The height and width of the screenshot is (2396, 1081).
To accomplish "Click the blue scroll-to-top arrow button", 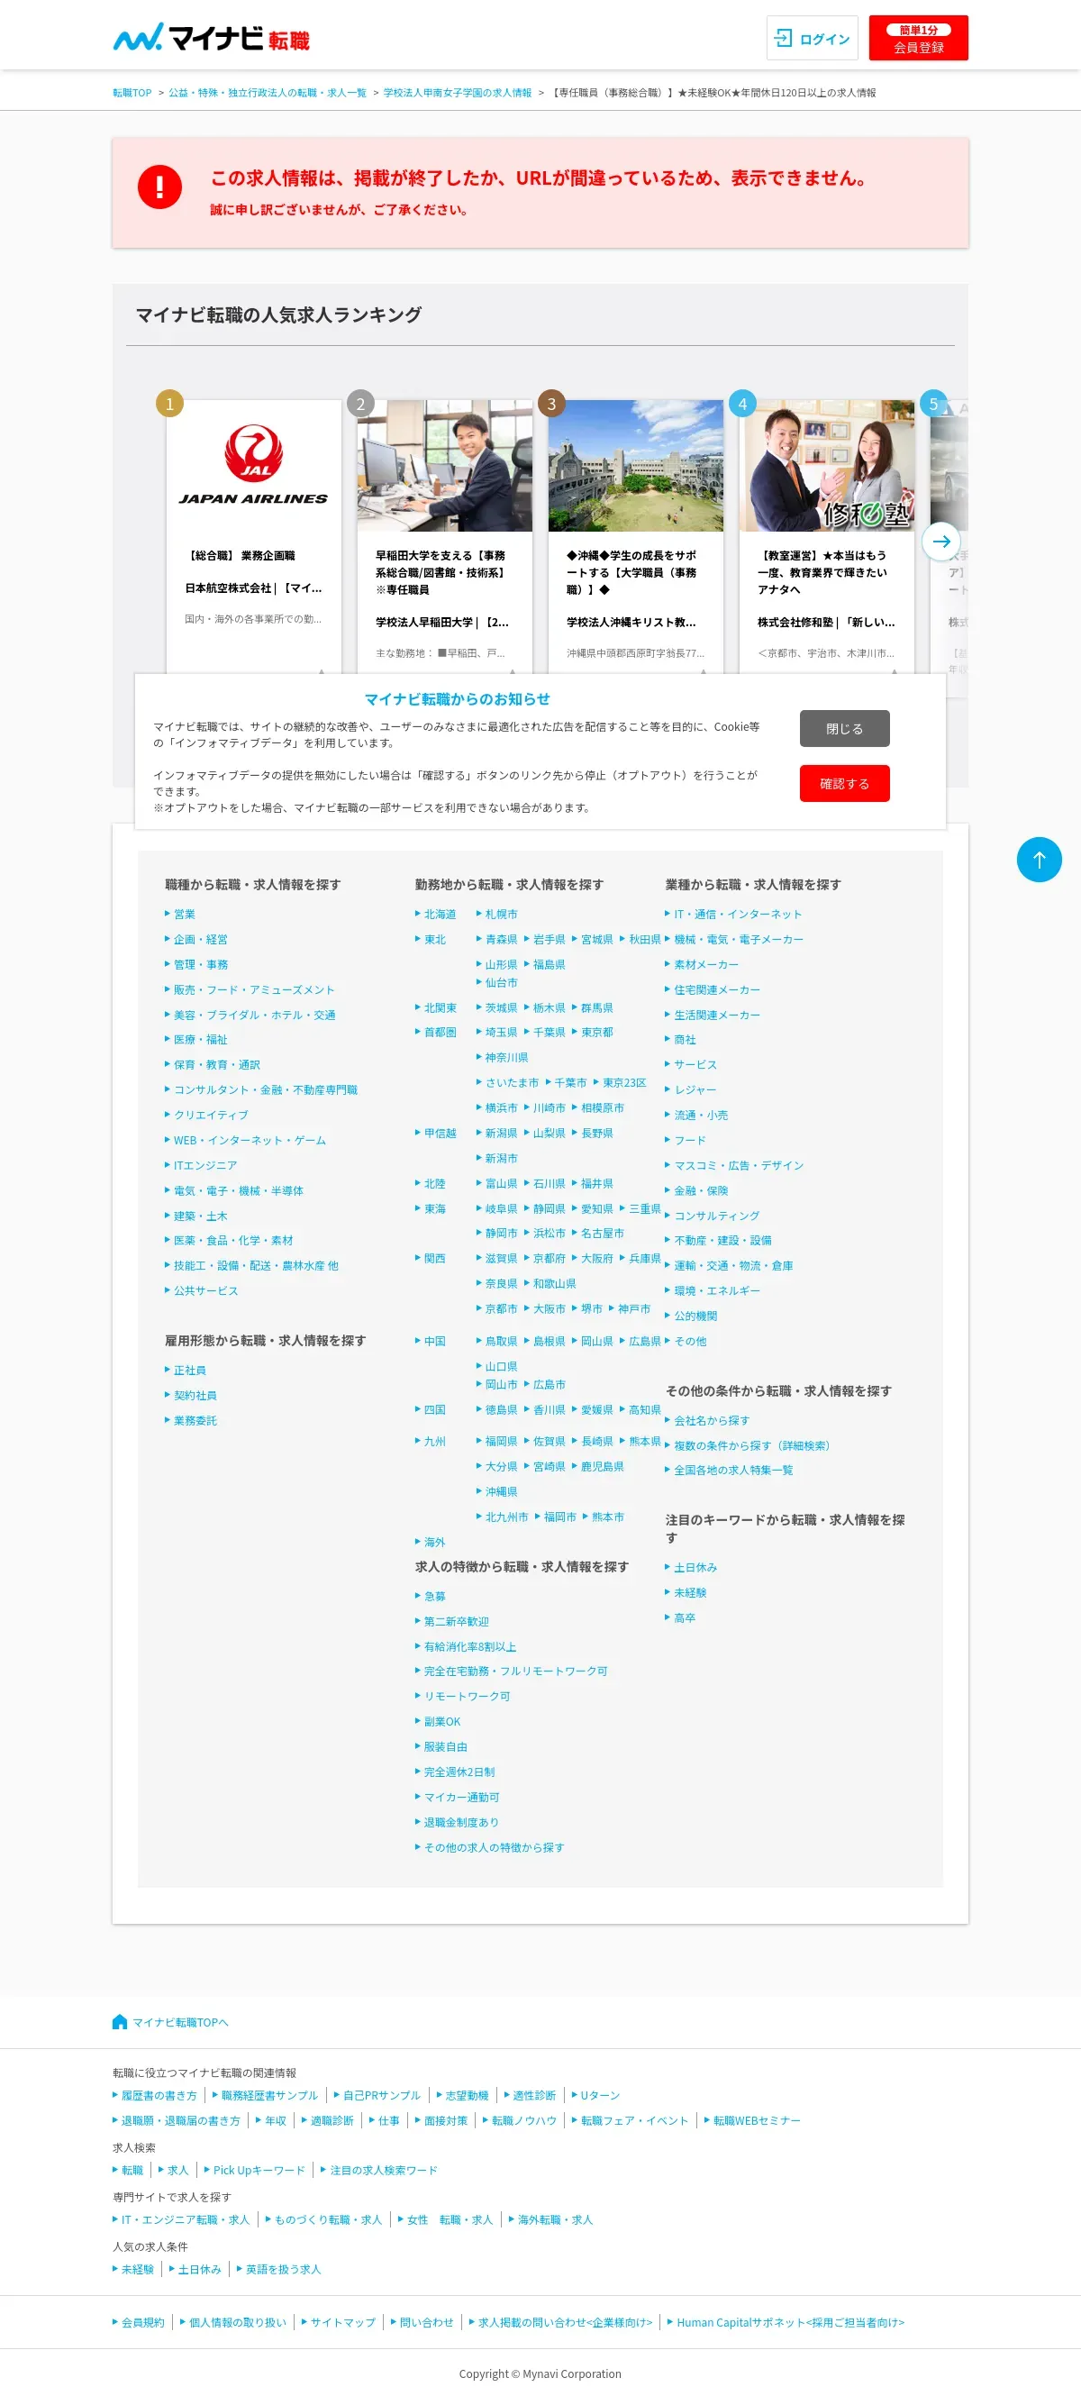I will click(x=1039, y=861).
